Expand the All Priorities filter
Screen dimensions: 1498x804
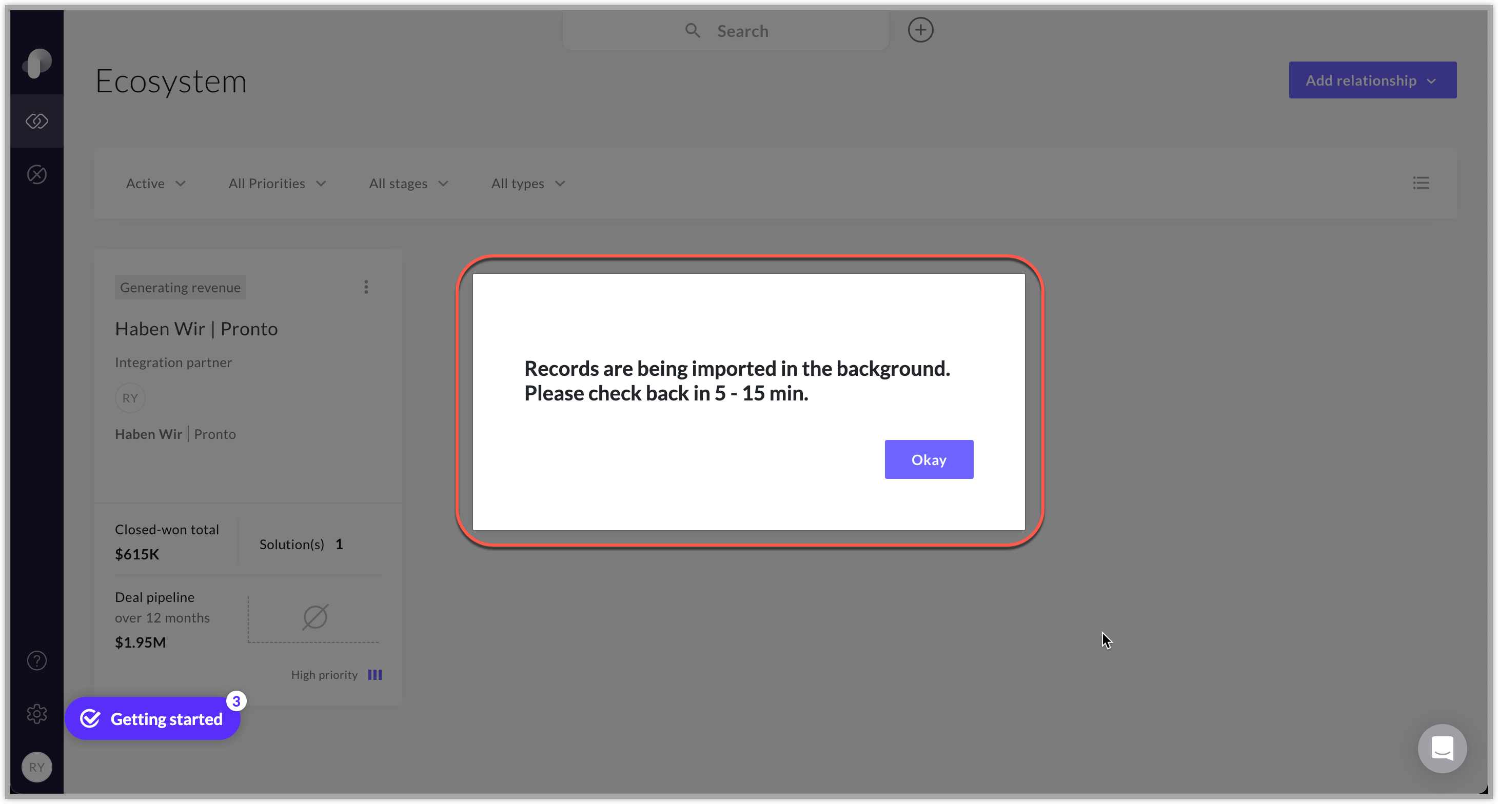click(278, 184)
